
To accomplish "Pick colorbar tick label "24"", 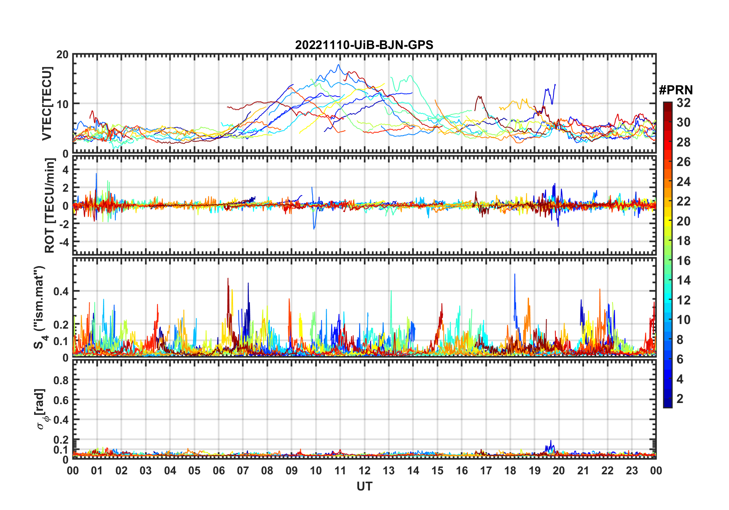I will [x=683, y=182].
